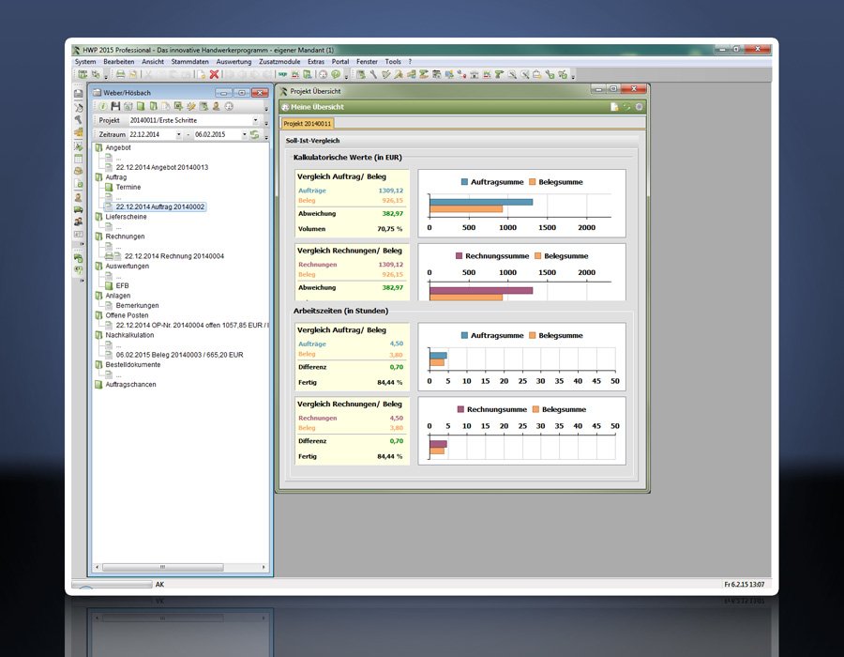The height and width of the screenshot is (657, 844).
Task: Select the Angebot 20140013 tree entry
Action: [161, 167]
